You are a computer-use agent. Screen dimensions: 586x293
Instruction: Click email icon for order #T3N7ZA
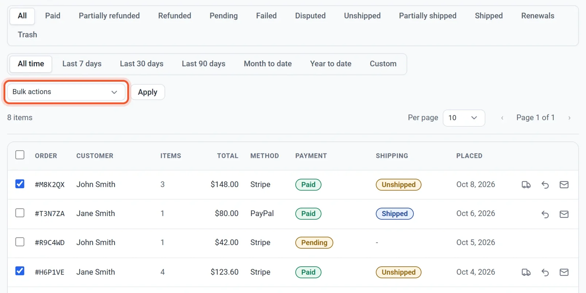(x=564, y=214)
